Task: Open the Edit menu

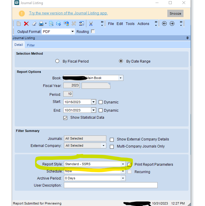Action: pyautogui.click(x=120, y=24)
